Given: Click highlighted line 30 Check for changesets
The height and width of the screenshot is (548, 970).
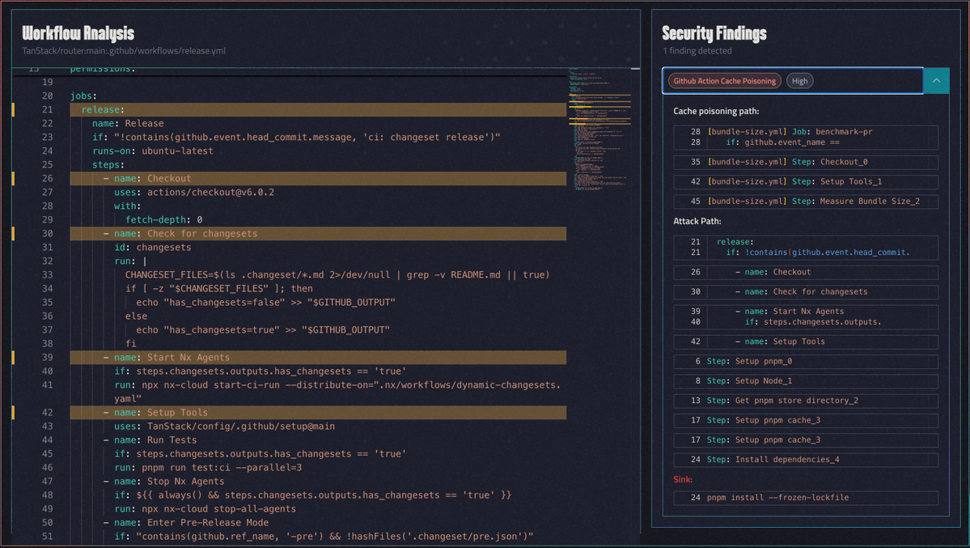Looking at the screenshot, I should click(318, 233).
